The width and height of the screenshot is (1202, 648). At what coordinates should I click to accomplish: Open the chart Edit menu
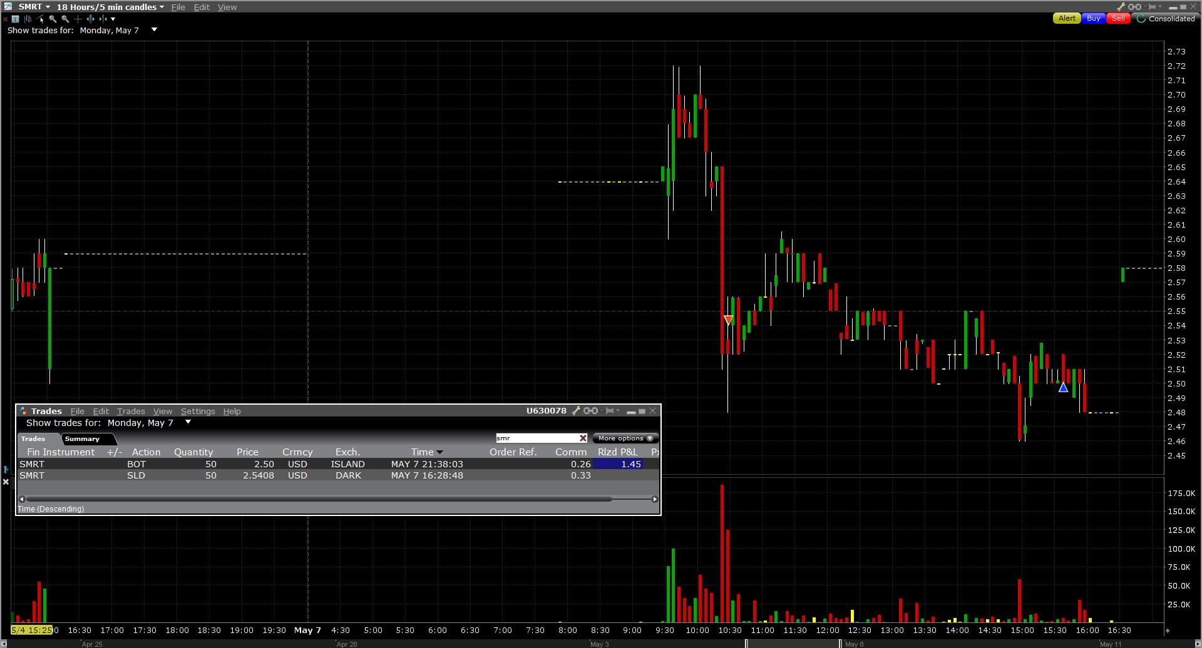202,7
